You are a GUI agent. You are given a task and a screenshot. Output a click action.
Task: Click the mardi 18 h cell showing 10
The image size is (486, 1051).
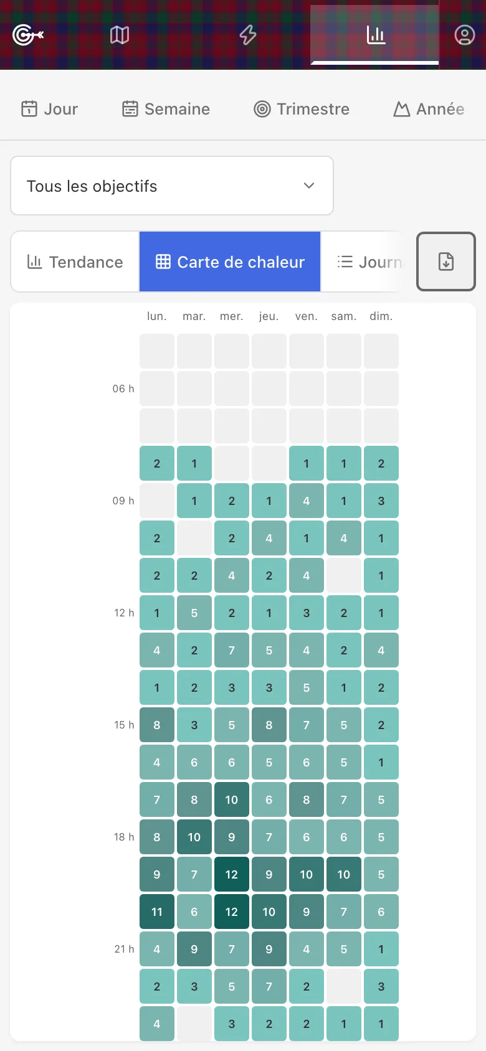(194, 837)
